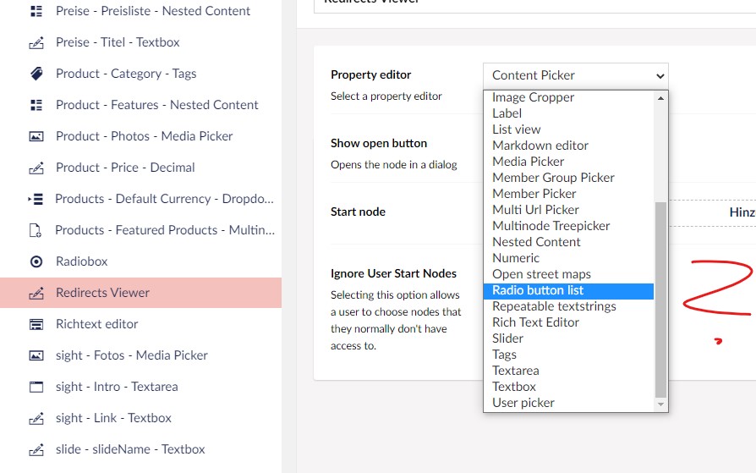The image size is (756, 473).
Task: Pick Multinode Treepicker option
Action: coord(568,226)
